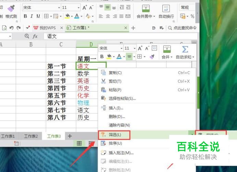Toggle Bold in the main ribbon
Image resolution: width=237 pixels, height=172 pixels.
point(25,16)
